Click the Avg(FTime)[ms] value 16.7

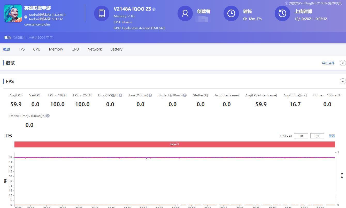click(x=295, y=104)
